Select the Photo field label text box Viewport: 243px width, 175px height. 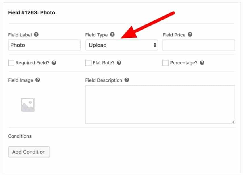point(44,45)
